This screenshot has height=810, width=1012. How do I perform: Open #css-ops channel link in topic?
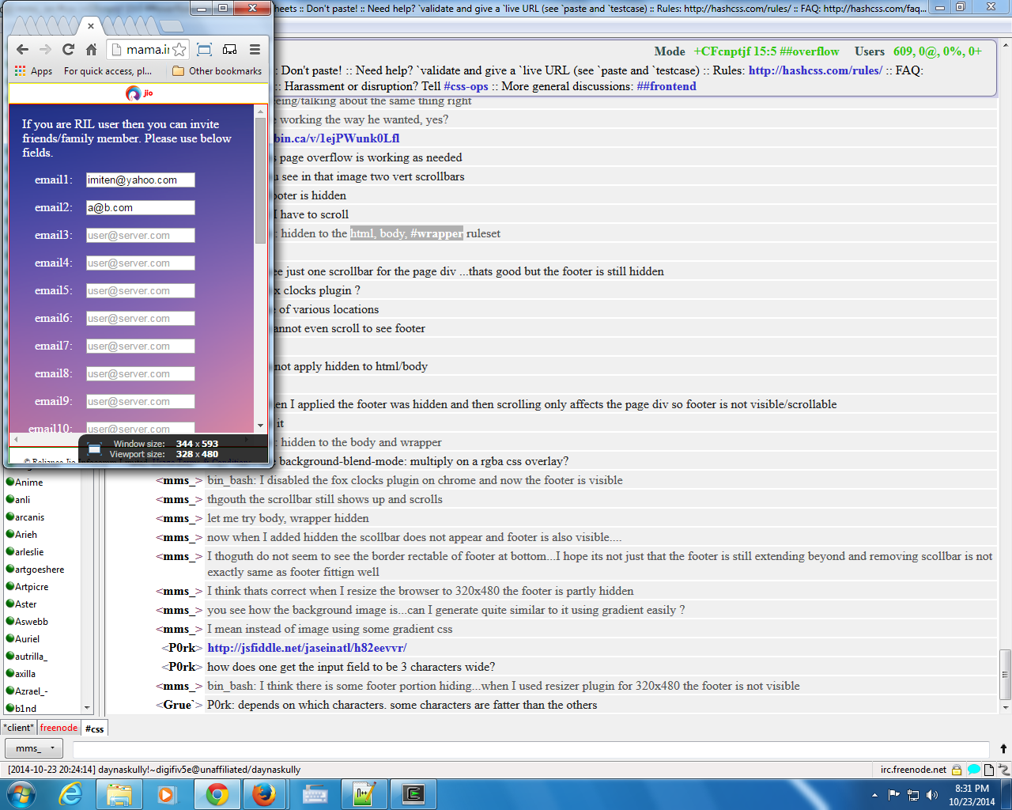coord(466,86)
